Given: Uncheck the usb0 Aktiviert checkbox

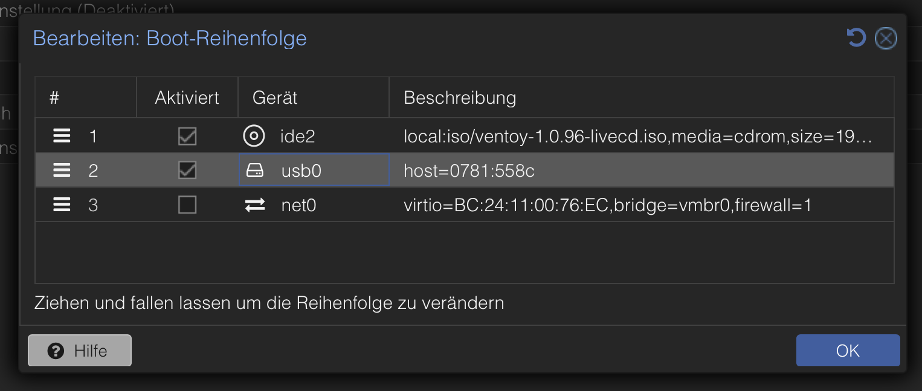Looking at the screenshot, I should pos(187,171).
